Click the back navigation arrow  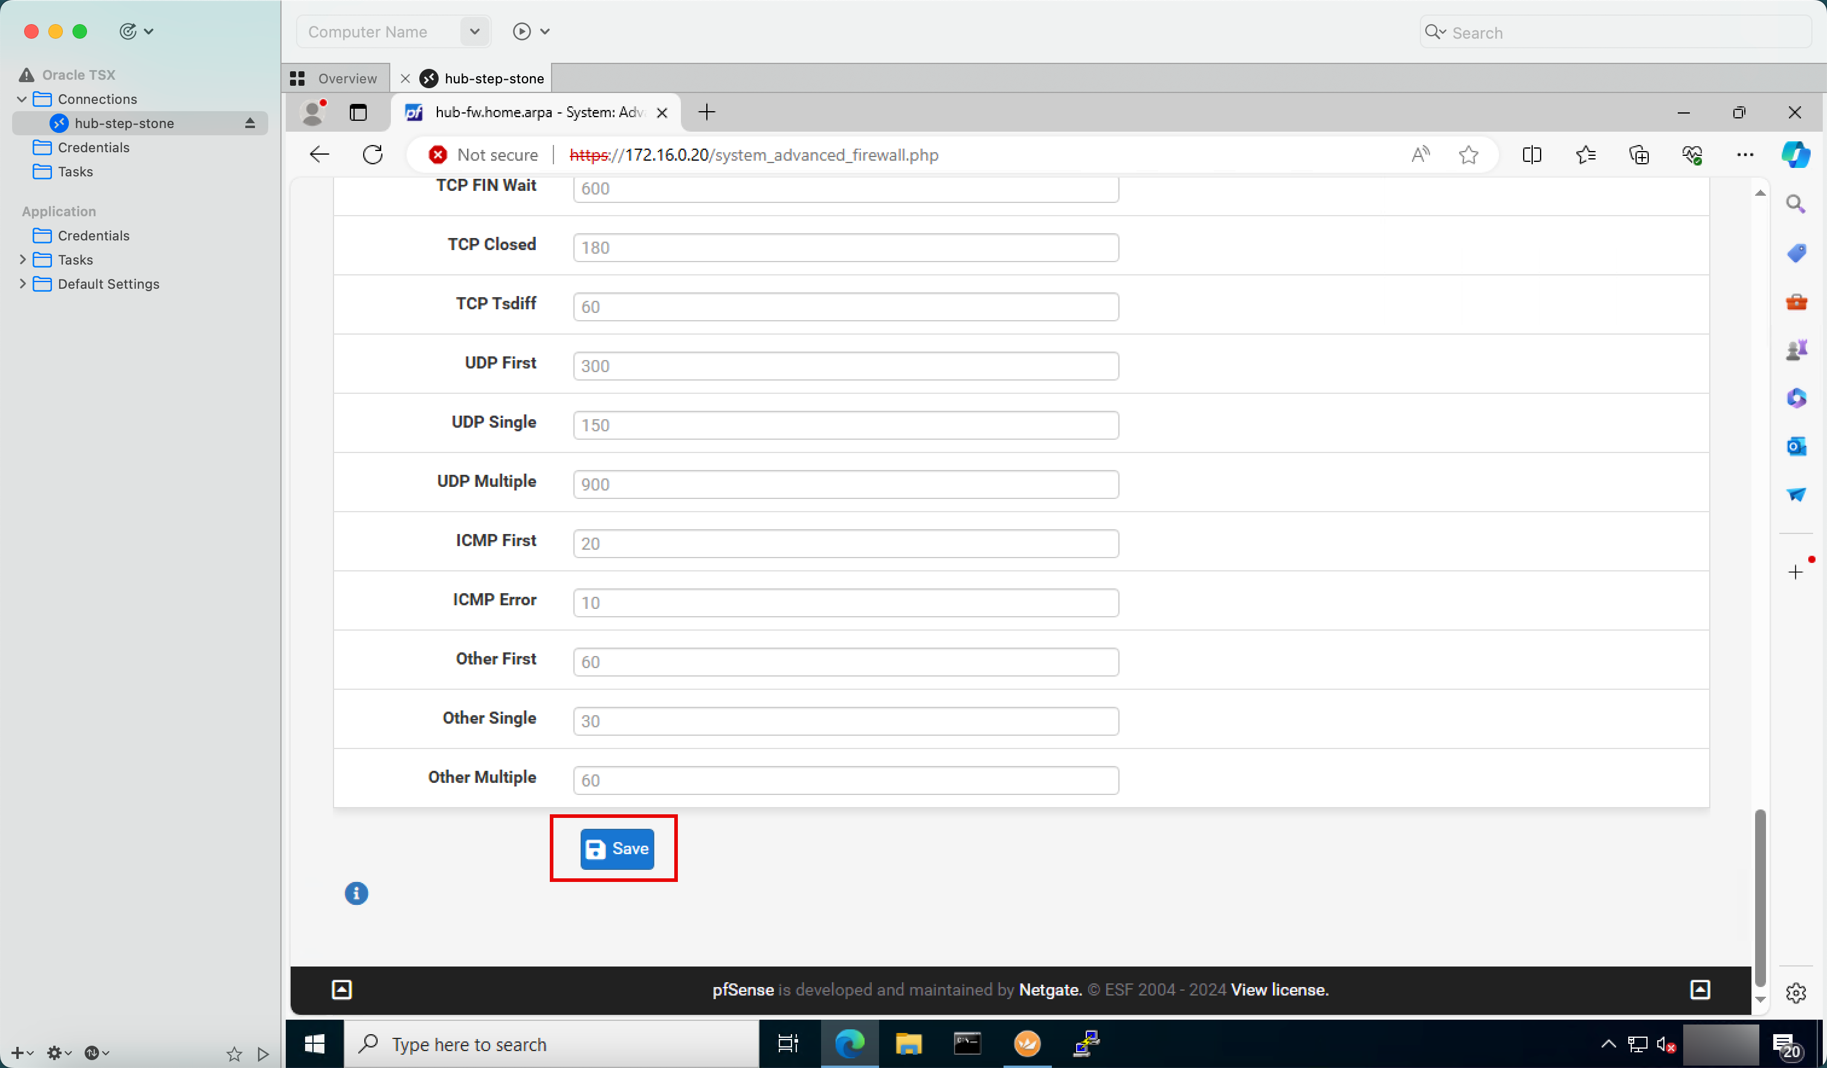tap(318, 155)
